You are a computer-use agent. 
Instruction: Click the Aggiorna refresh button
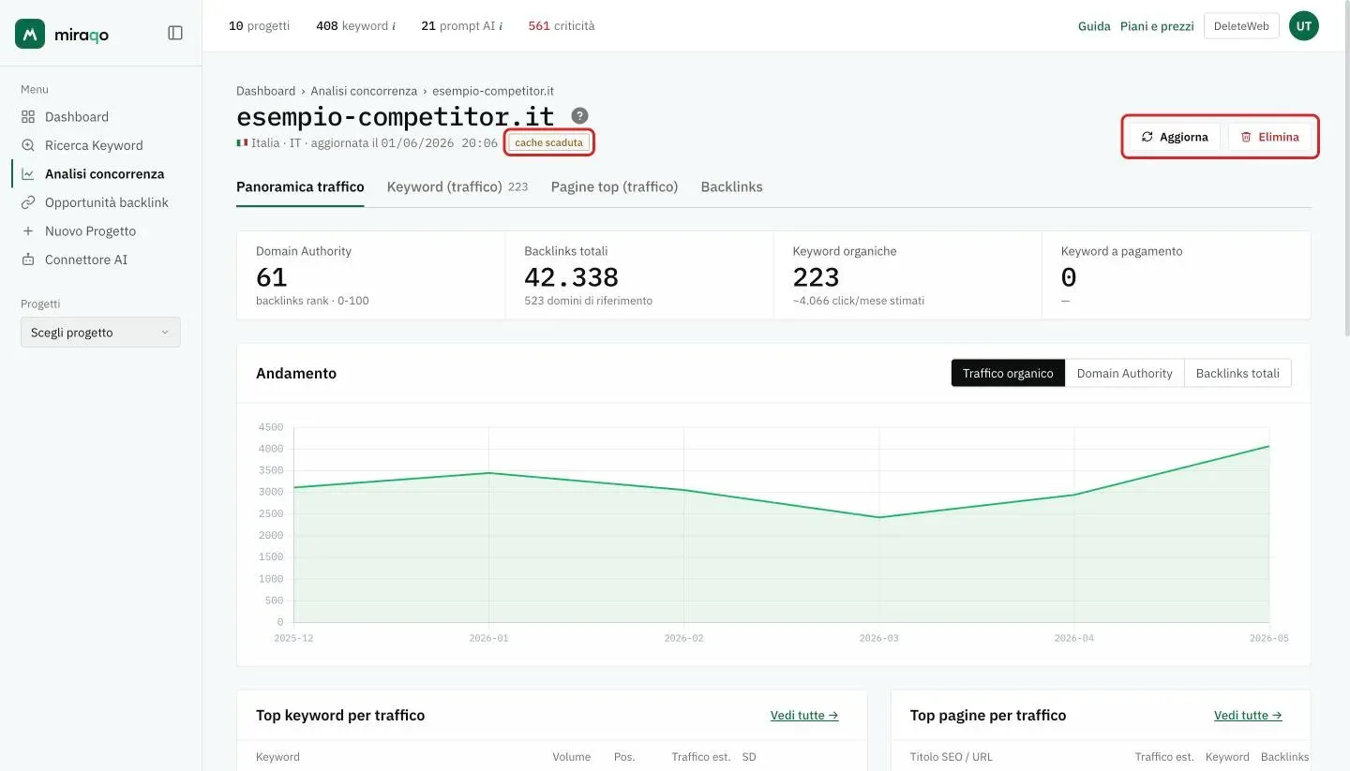pyautogui.click(x=1175, y=137)
